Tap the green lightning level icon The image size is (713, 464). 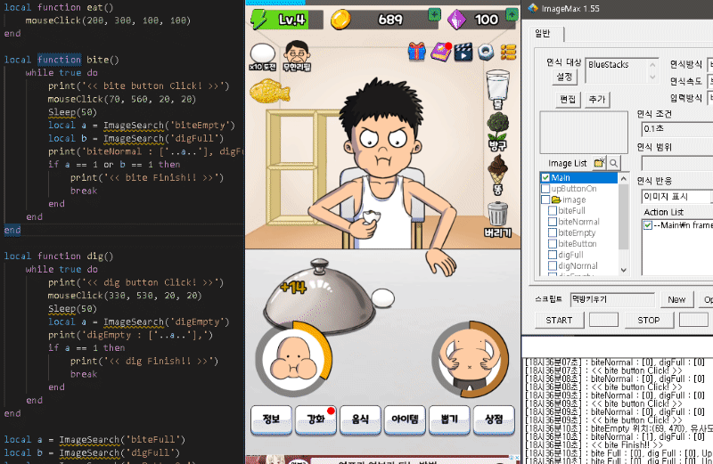tap(259, 20)
